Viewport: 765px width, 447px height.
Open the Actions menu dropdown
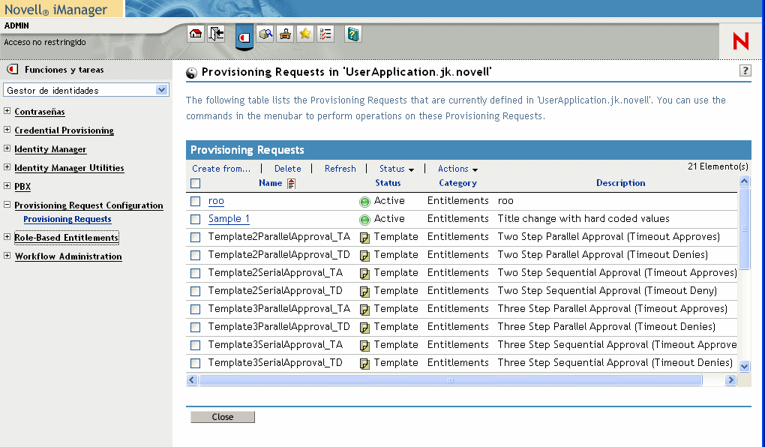click(x=457, y=169)
